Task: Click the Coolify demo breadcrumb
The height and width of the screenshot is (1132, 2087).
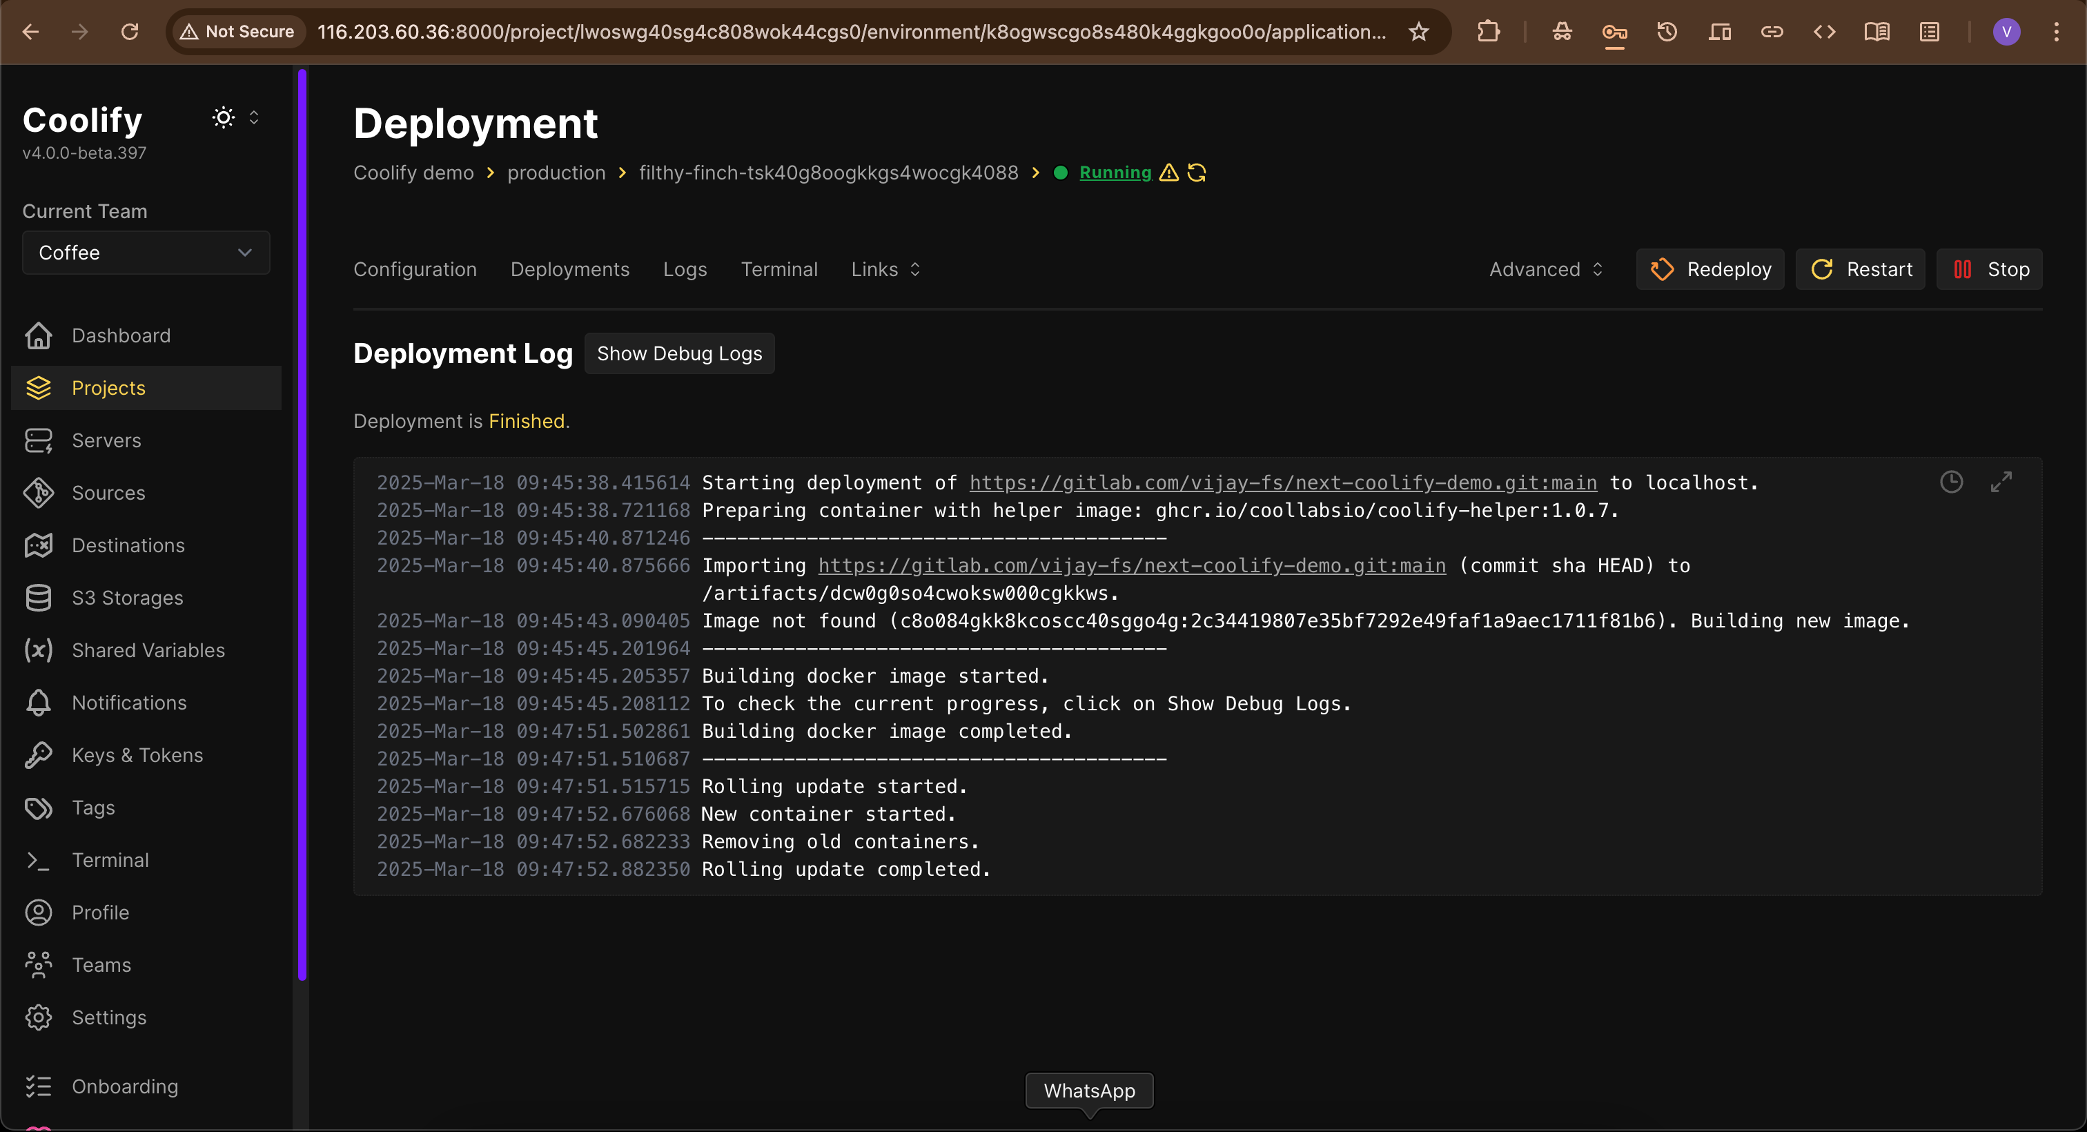Action: click(x=413, y=173)
